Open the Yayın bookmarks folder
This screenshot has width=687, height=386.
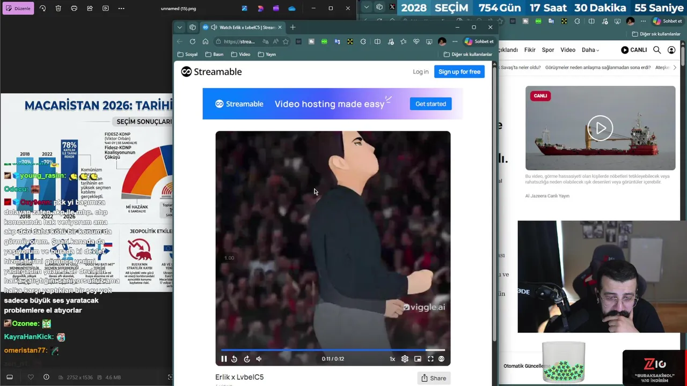pyautogui.click(x=267, y=55)
